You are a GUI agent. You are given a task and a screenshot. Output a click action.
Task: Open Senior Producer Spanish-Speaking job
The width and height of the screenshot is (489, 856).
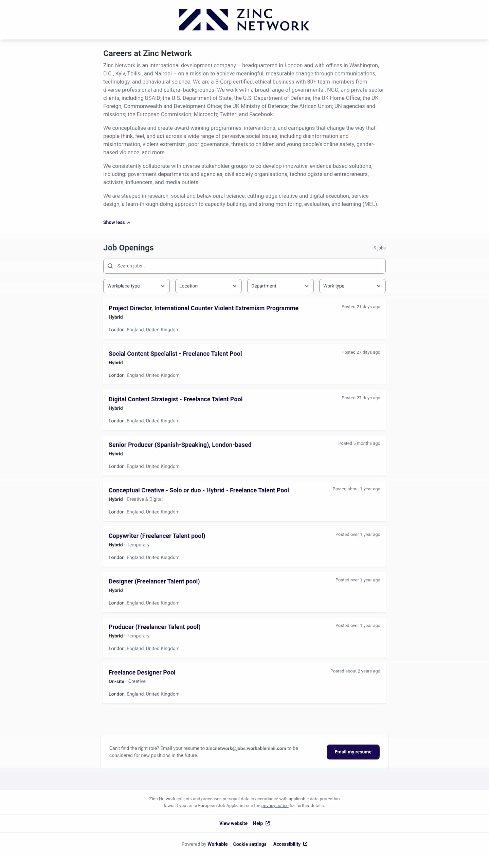[x=180, y=445]
